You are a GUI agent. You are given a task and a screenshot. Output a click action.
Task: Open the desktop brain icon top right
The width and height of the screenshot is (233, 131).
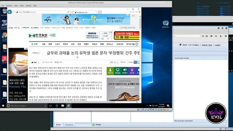166,24
